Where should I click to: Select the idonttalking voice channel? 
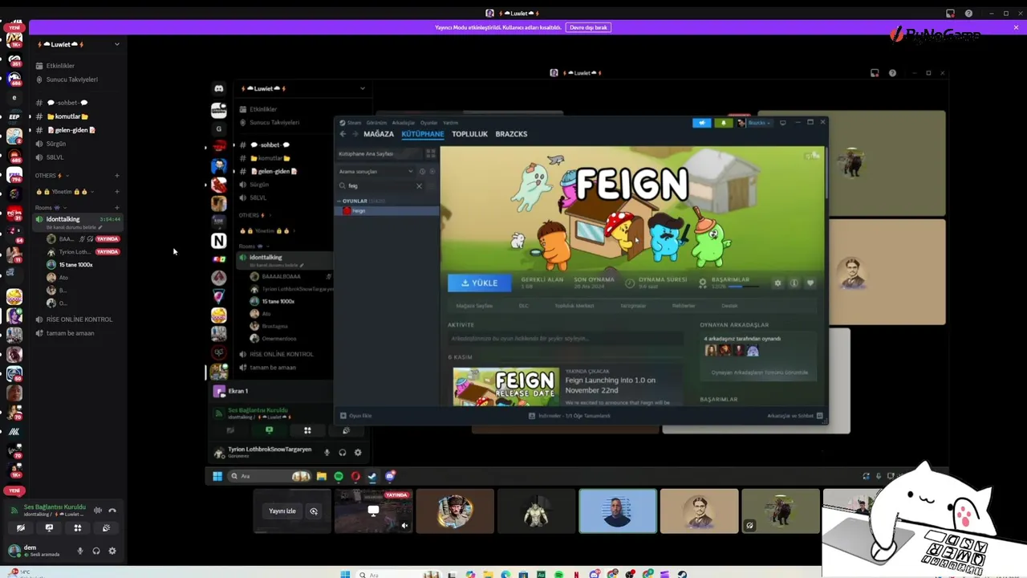click(78, 222)
